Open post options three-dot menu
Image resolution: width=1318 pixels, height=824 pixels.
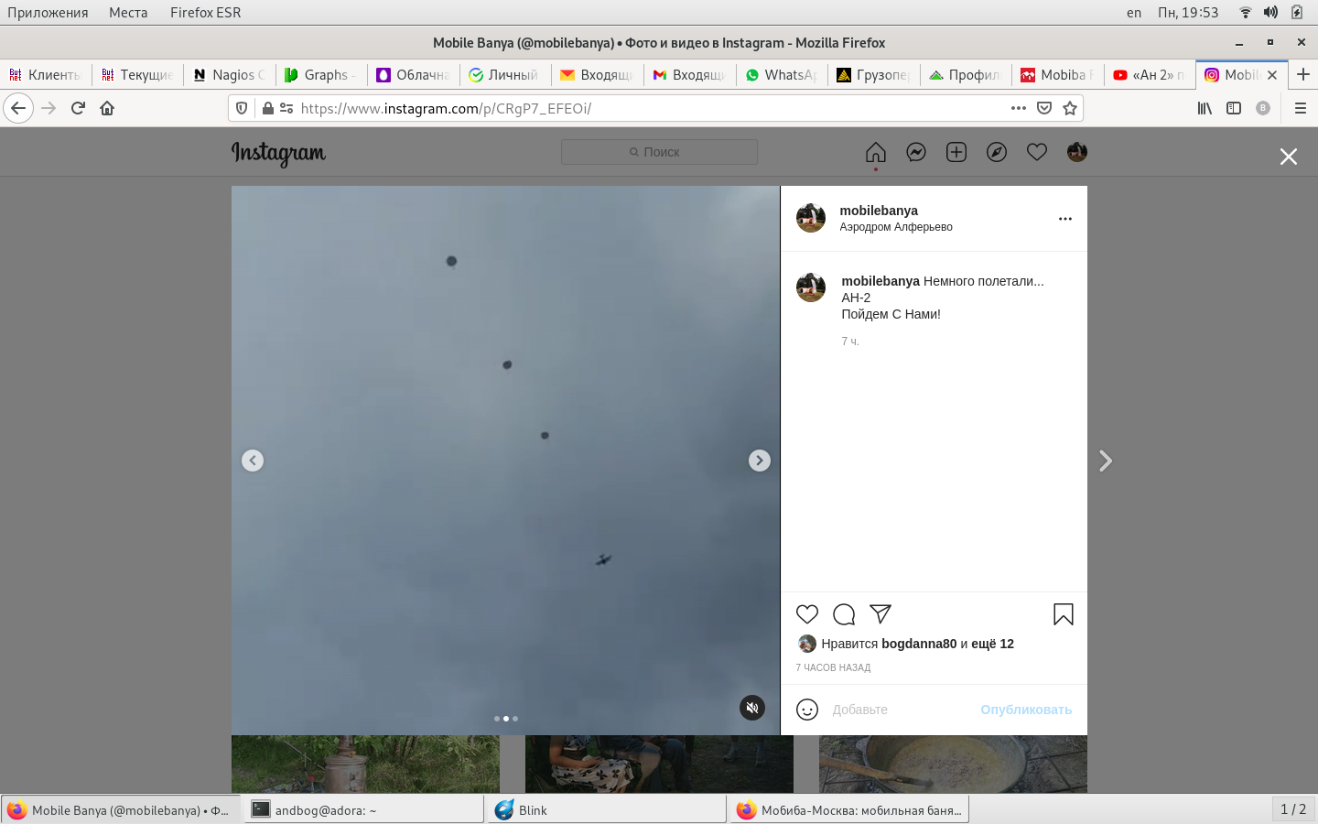pyautogui.click(x=1064, y=219)
